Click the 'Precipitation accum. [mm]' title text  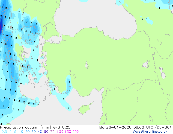click(x=25, y=127)
